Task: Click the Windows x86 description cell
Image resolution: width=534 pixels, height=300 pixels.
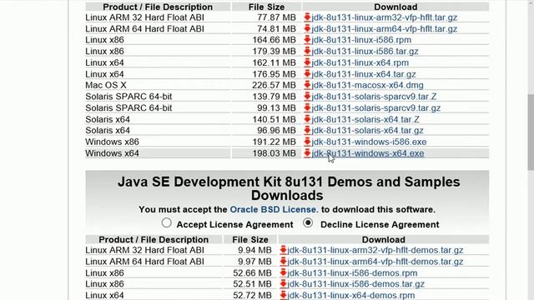Action: point(158,142)
